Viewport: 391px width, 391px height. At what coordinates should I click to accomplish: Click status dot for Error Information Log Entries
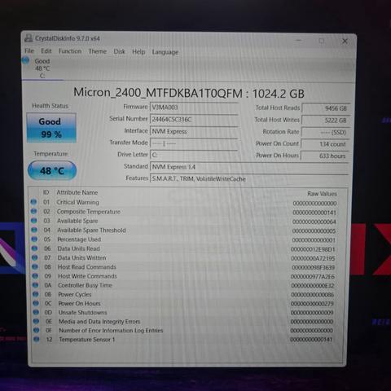pos(36,330)
